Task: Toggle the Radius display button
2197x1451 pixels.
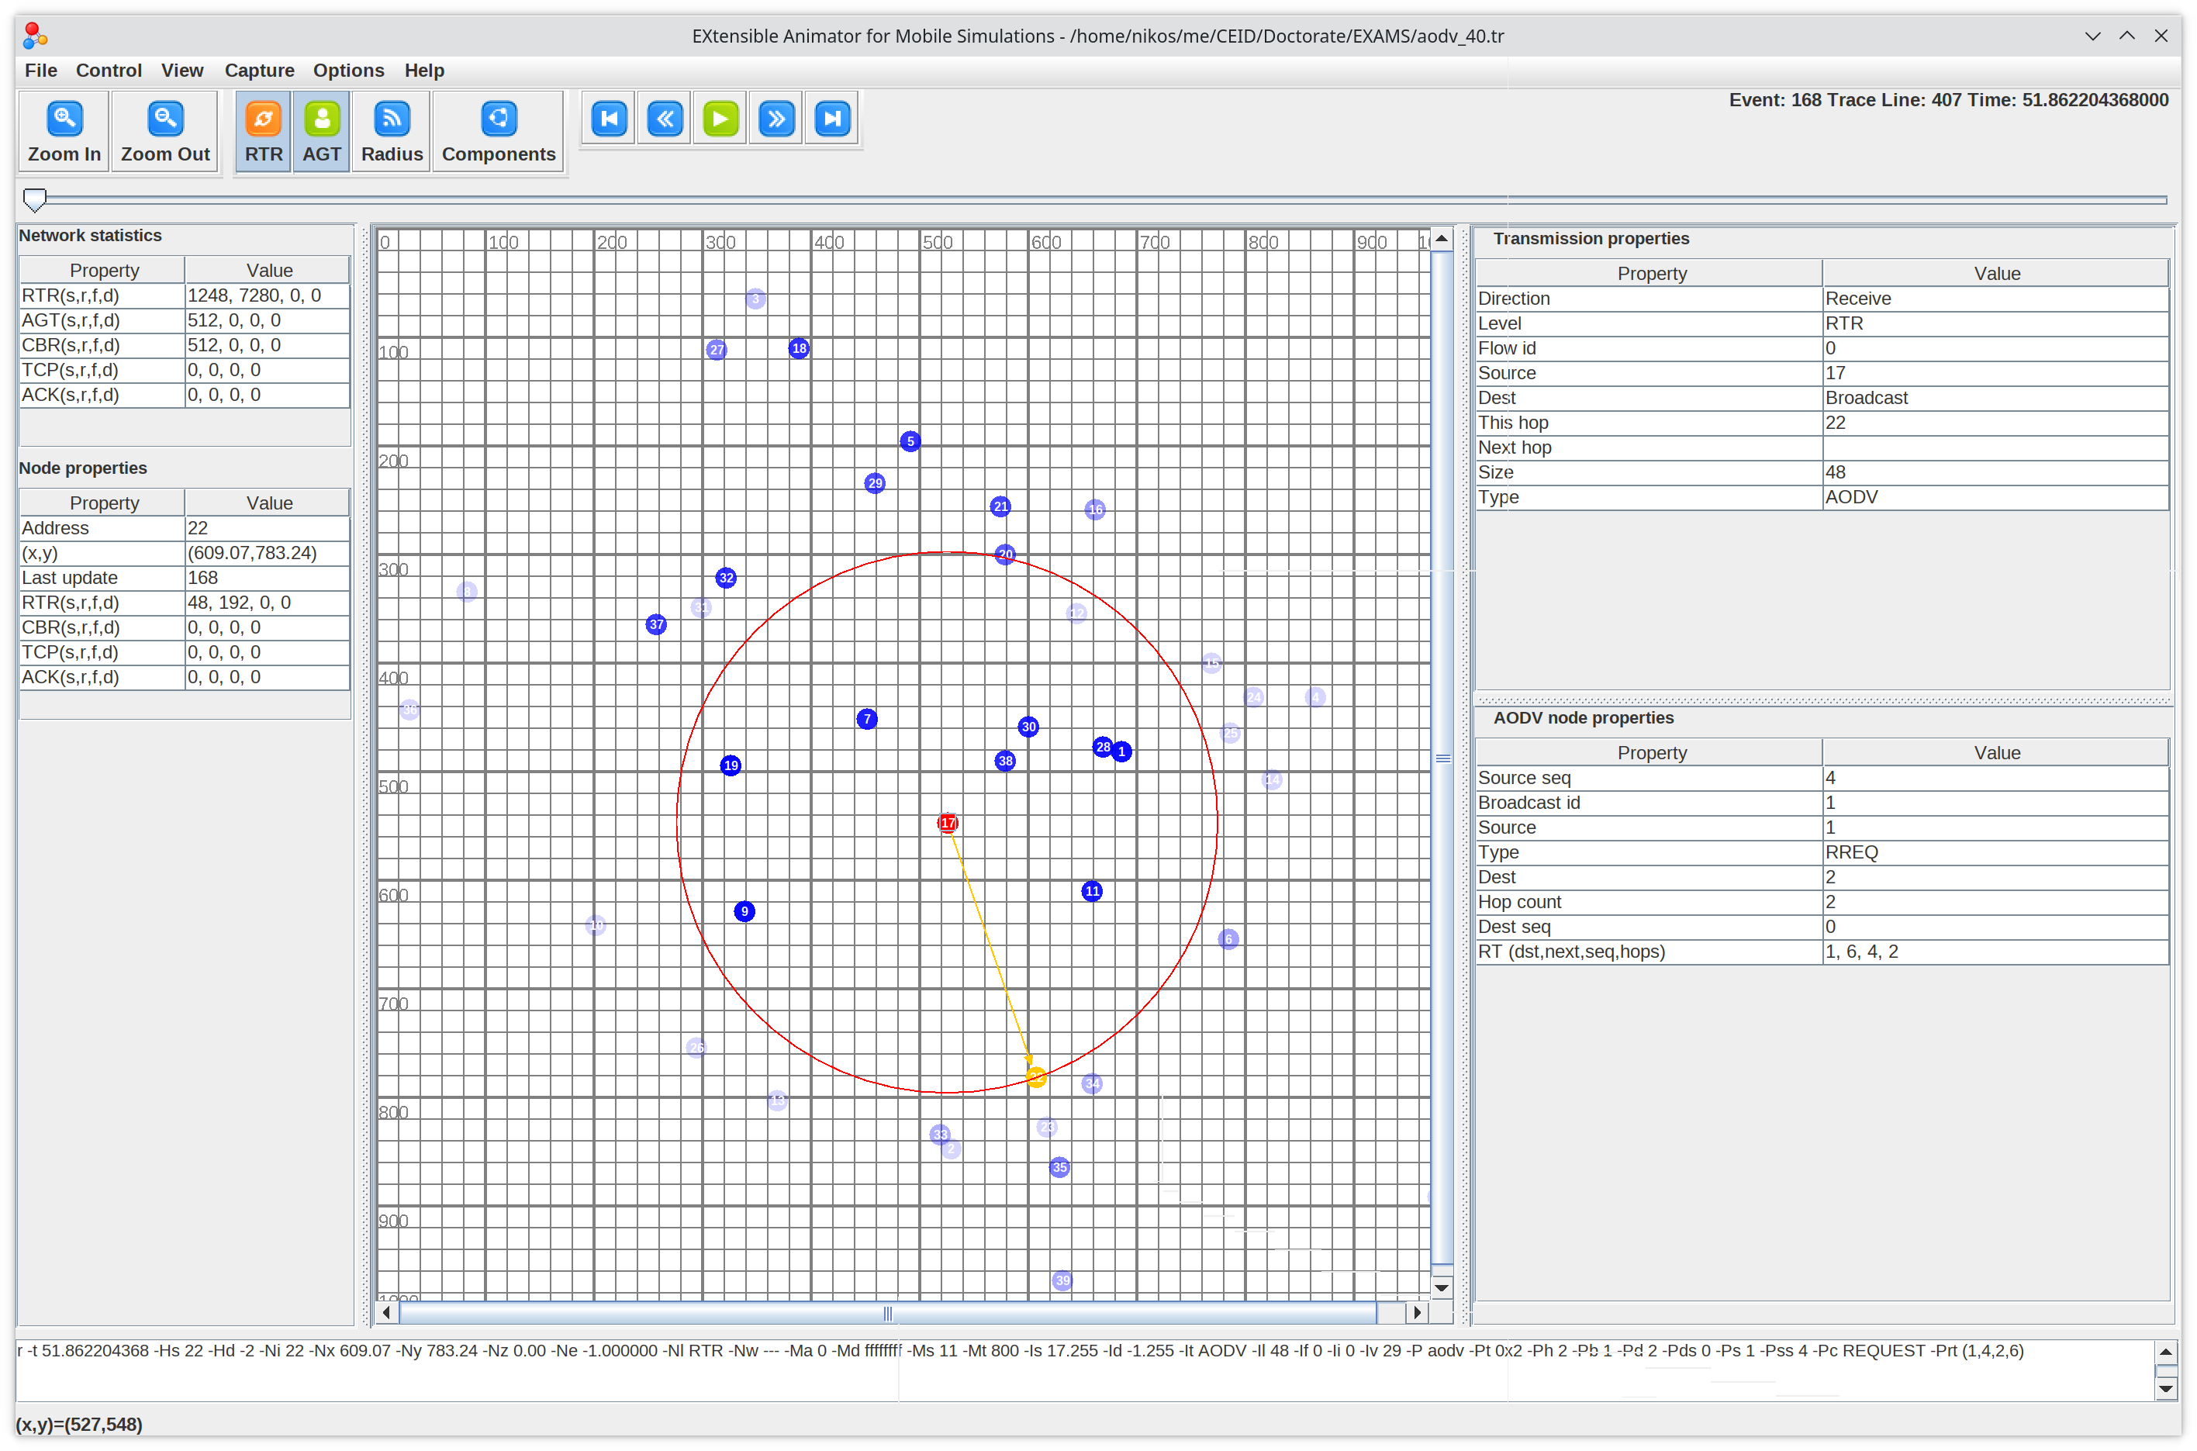Action: 392,131
